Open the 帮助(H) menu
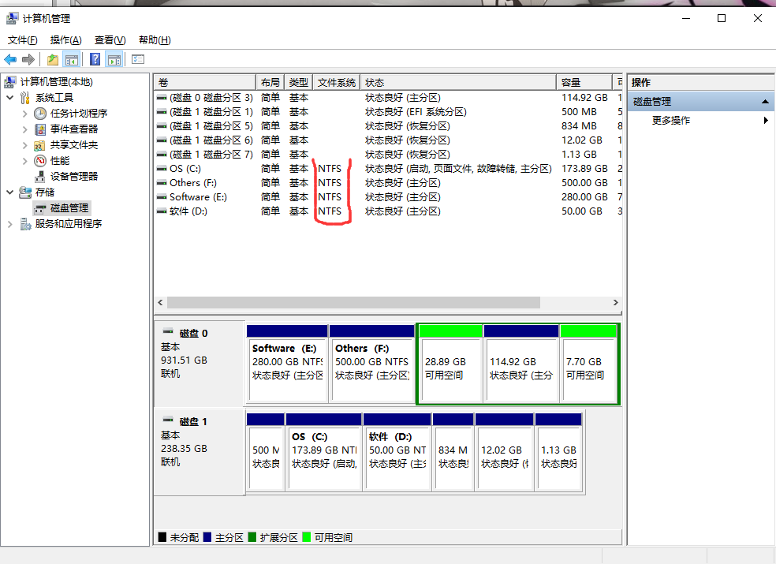This screenshot has height=564, width=776. pos(155,40)
